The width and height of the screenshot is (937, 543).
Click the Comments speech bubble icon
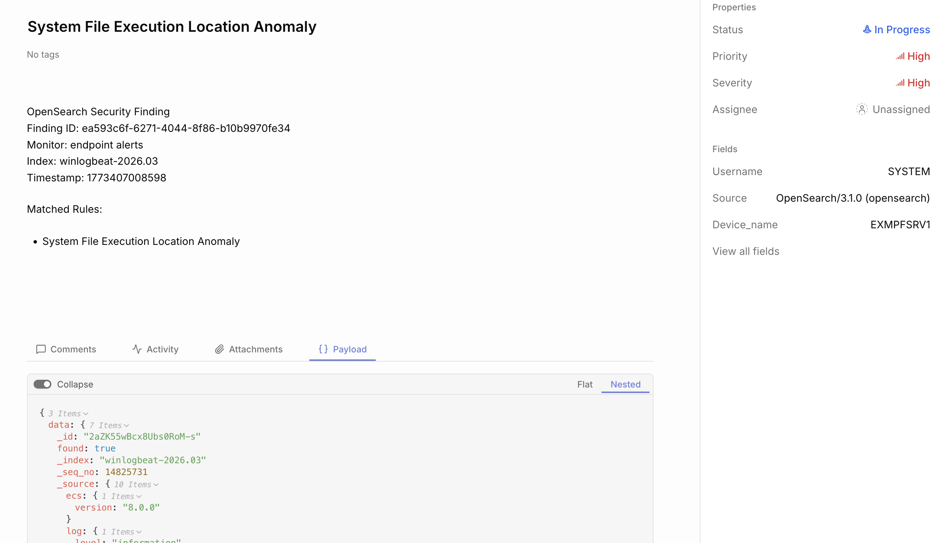[x=41, y=349]
